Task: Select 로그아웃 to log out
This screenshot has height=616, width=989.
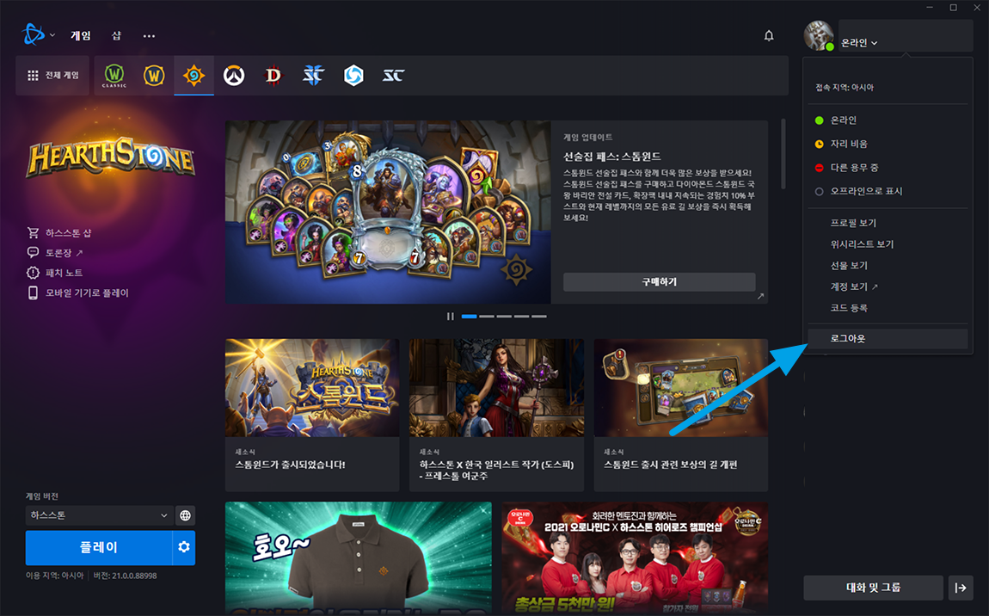Action: click(x=888, y=338)
